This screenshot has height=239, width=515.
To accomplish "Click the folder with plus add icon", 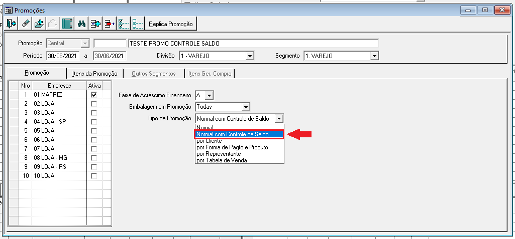I will click(39, 24).
